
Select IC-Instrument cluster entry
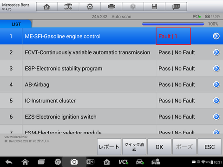click(111, 101)
